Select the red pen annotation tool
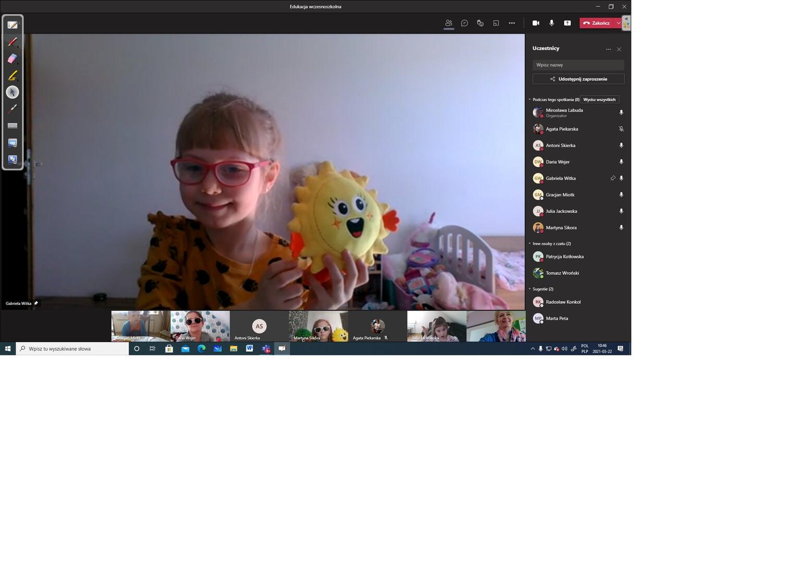This screenshot has height=563, width=793. (x=13, y=42)
